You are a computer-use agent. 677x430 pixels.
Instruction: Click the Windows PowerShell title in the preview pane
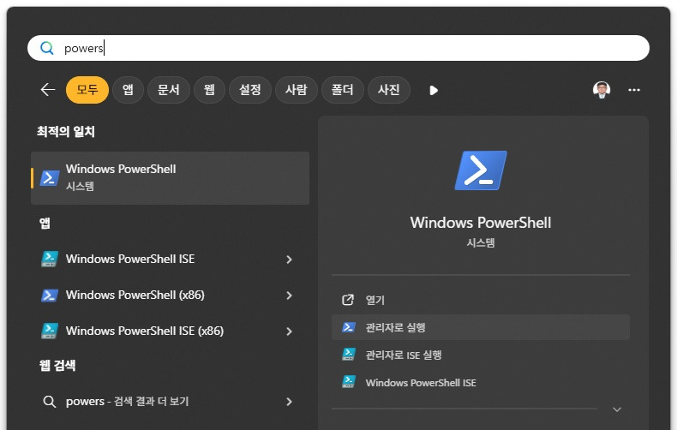coord(481,223)
